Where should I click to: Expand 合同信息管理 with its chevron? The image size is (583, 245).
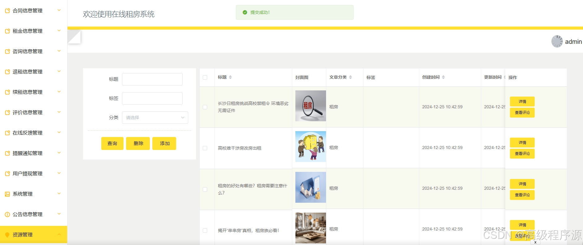click(x=59, y=10)
